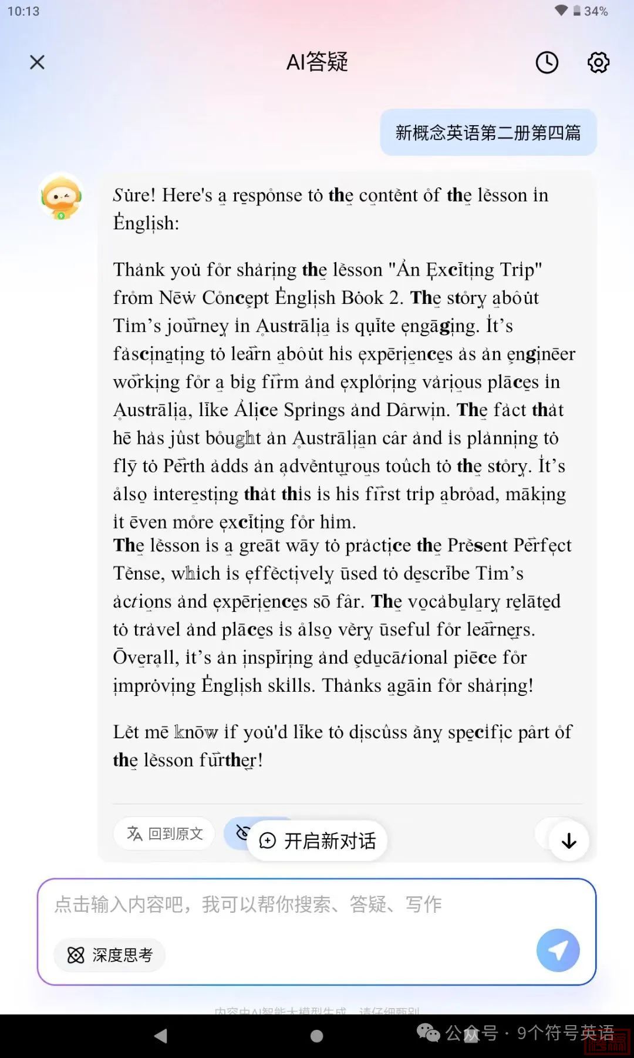Tap the chat-plus icon in 开启新对话
634x1058 pixels.
point(267,841)
